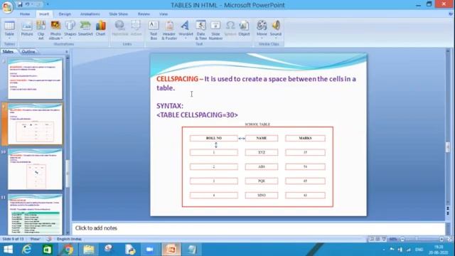The width and height of the screenshot is (455, 256).
Task: Redo from the Quick Access toolbar
Action: click(x=38, y=4)
